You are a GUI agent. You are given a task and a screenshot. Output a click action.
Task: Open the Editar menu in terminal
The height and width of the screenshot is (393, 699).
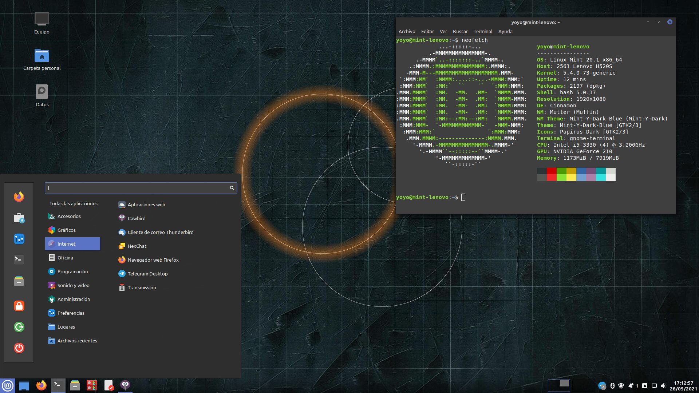(x=427, y=31)
